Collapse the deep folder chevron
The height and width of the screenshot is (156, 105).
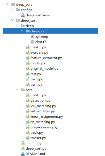[18, 26]
